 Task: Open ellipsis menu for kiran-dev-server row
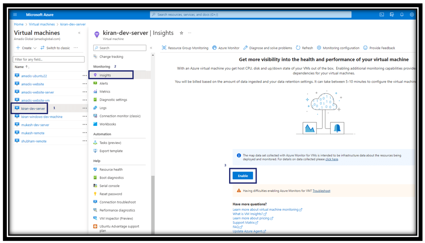point(84,108)
